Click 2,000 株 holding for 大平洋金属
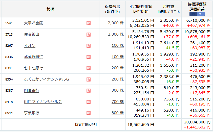This screenshot has height=132, width=213. [x=116, y=23]
